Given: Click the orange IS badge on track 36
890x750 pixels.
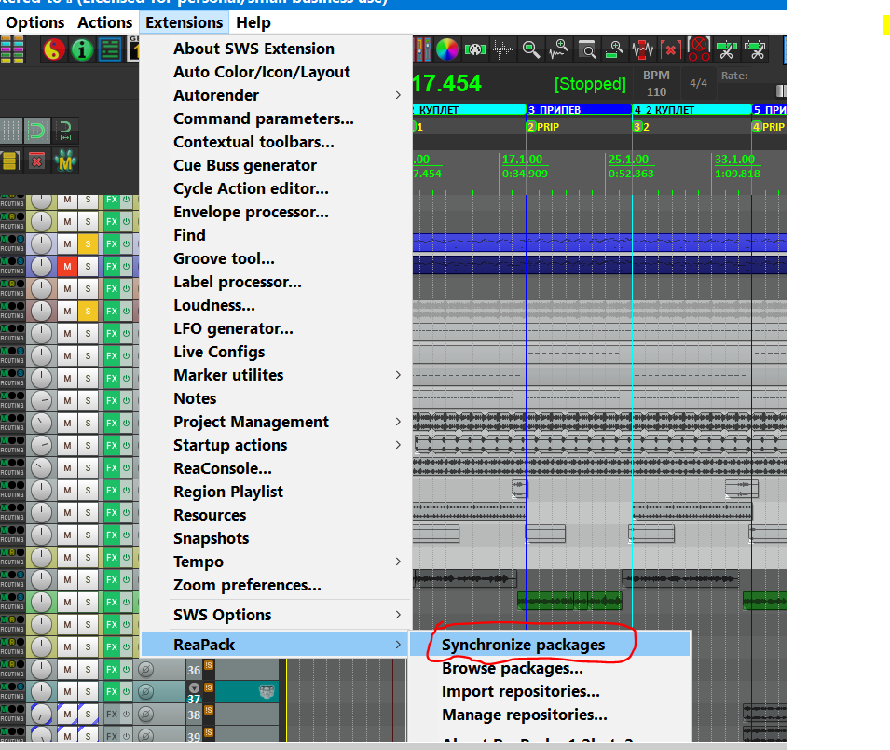Looking at the screenshot, I should click(209, 665).
